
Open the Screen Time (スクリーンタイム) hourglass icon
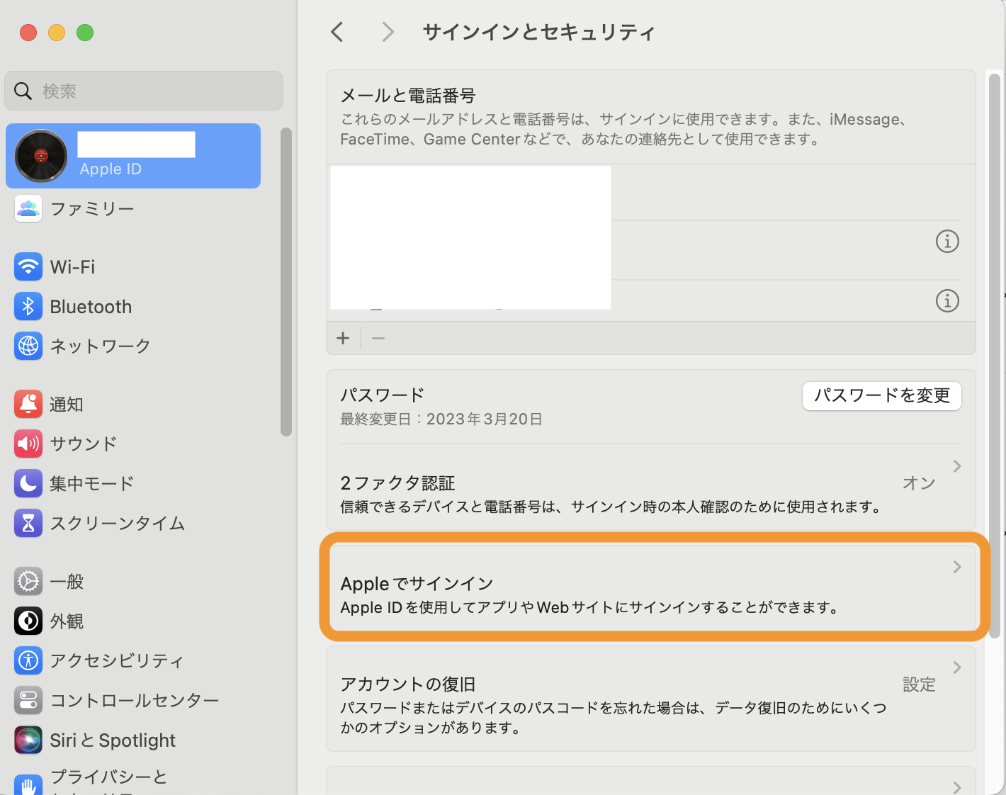[28, 523]
